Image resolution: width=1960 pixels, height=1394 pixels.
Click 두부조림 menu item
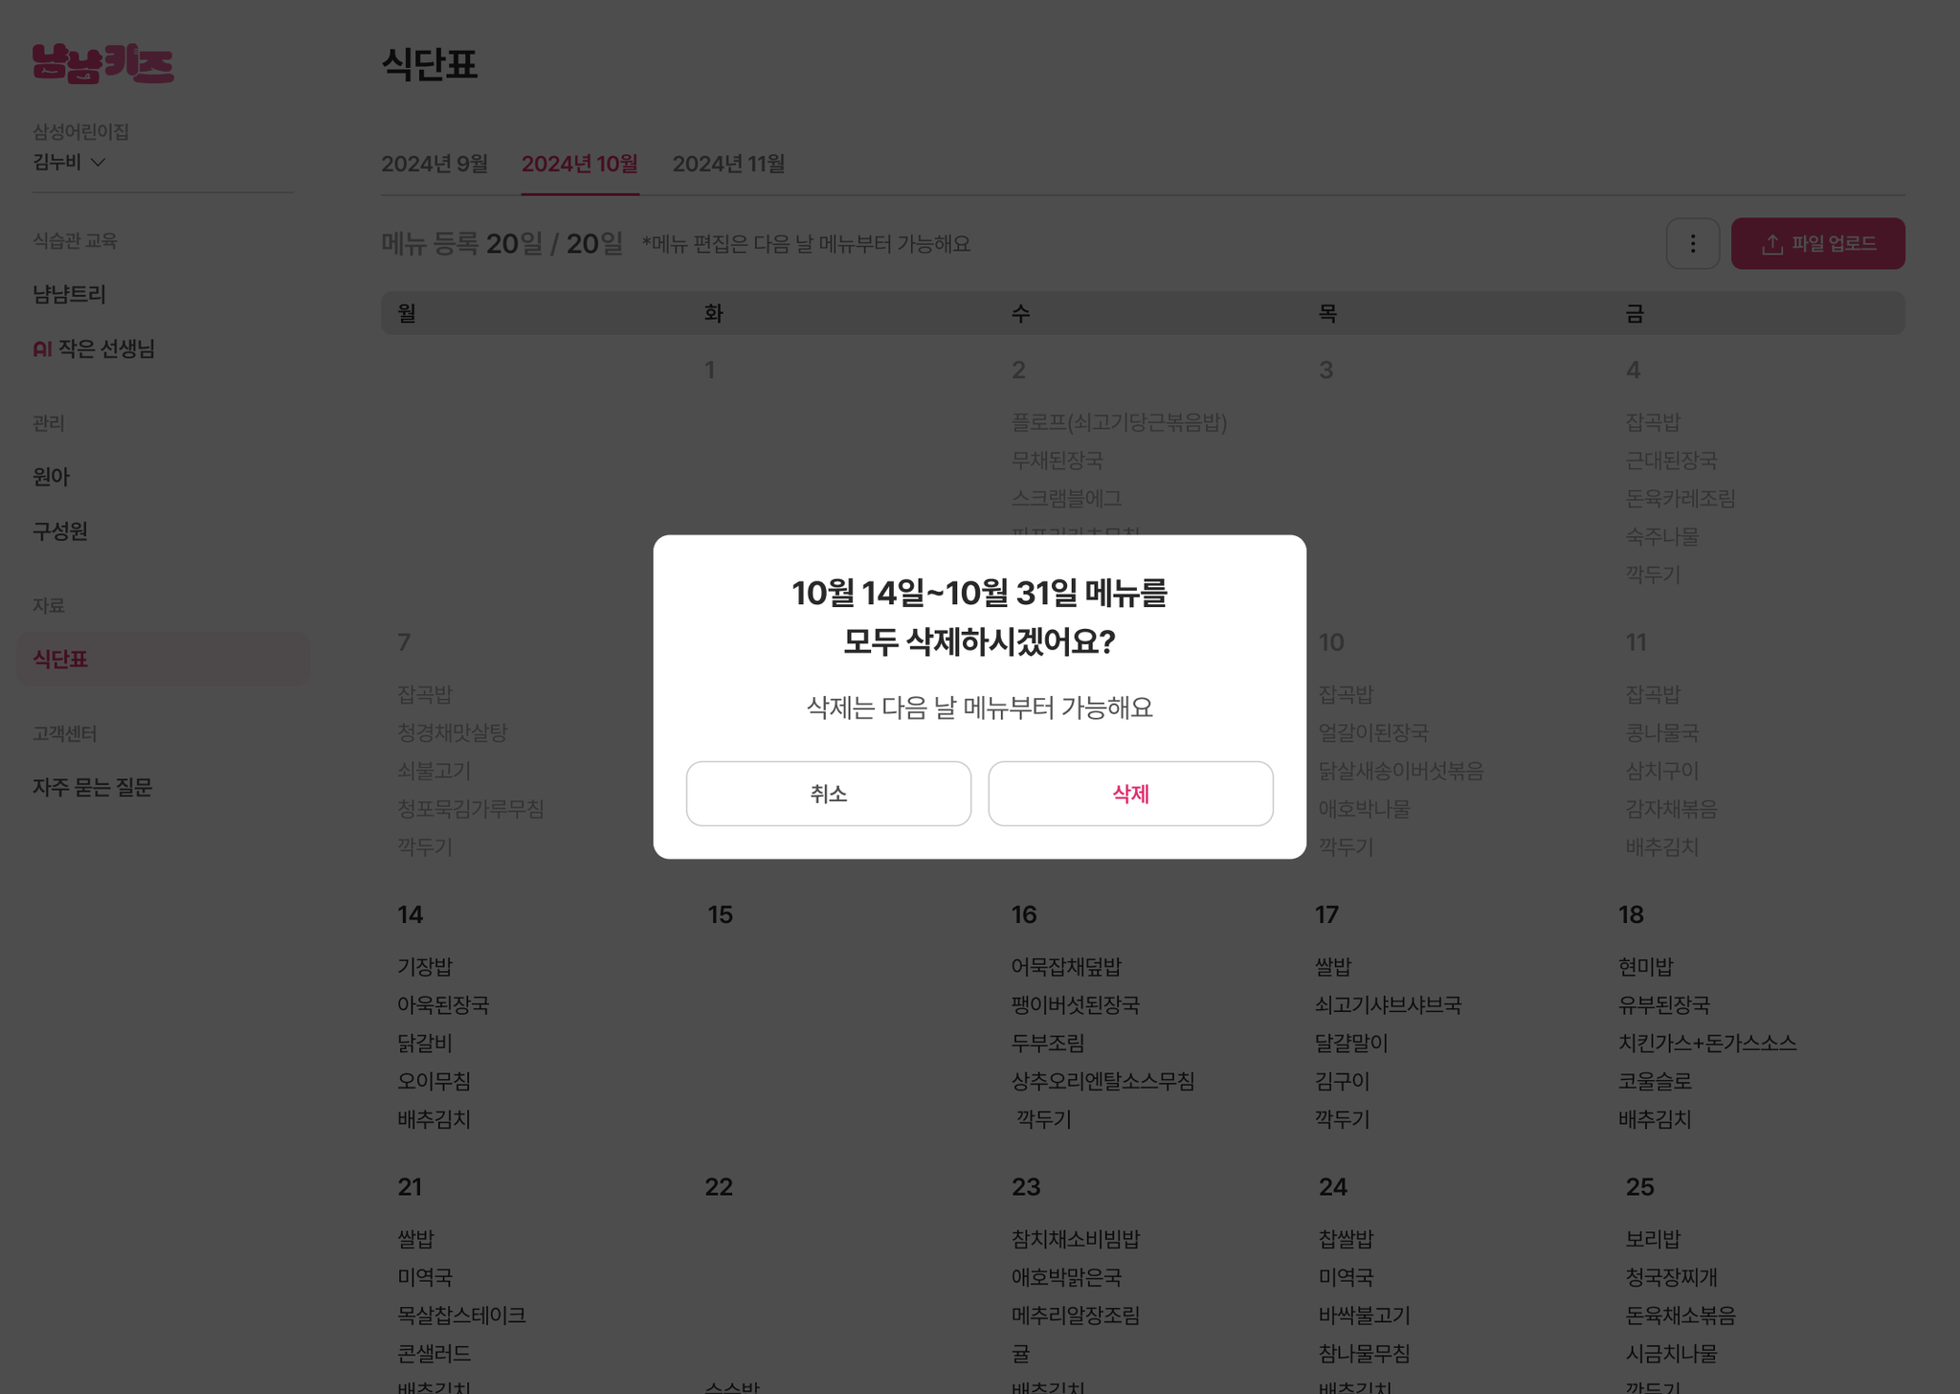click(1048, 1043)
